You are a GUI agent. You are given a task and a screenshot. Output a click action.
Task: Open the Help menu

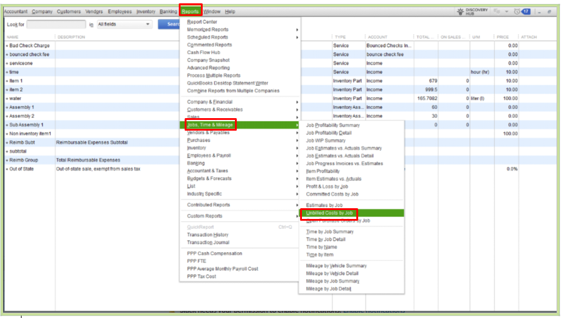(x=230, y=12)
